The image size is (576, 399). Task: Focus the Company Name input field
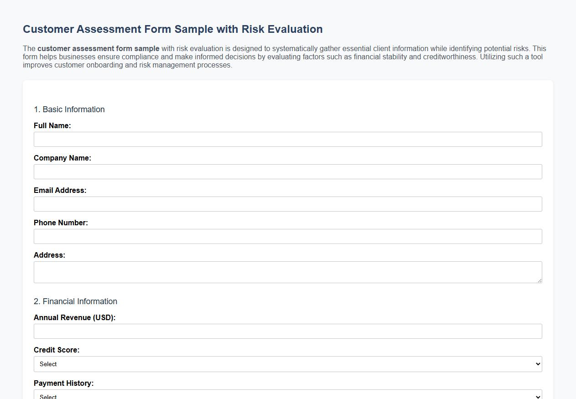(x=288, y=171)
